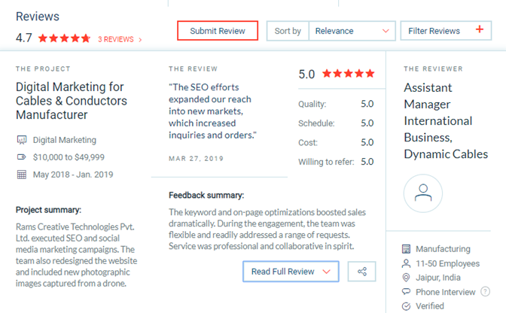
Task: Click the Submit Review button
Action: pyautogui.click(x=218, y=31)
